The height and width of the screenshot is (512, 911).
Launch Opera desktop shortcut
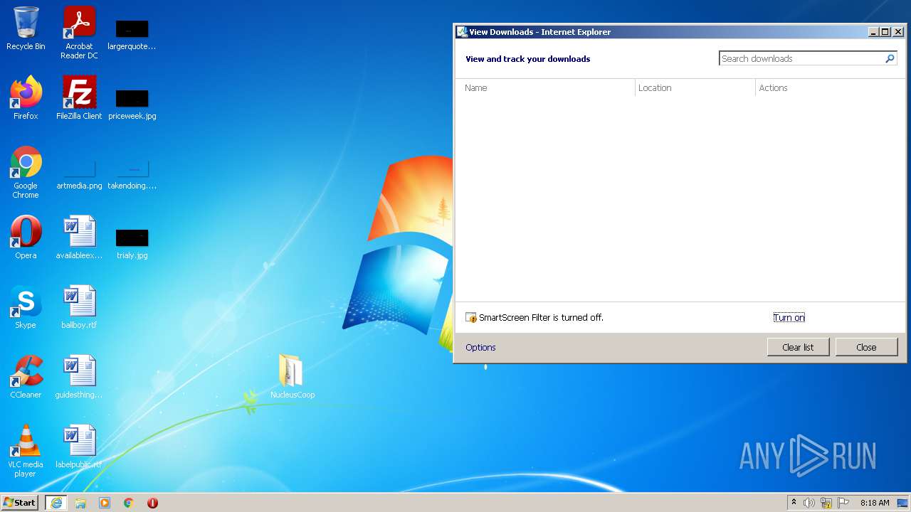(26, 238)
